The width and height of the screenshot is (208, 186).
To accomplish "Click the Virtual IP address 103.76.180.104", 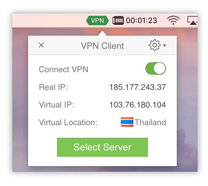I will [137, 105].
